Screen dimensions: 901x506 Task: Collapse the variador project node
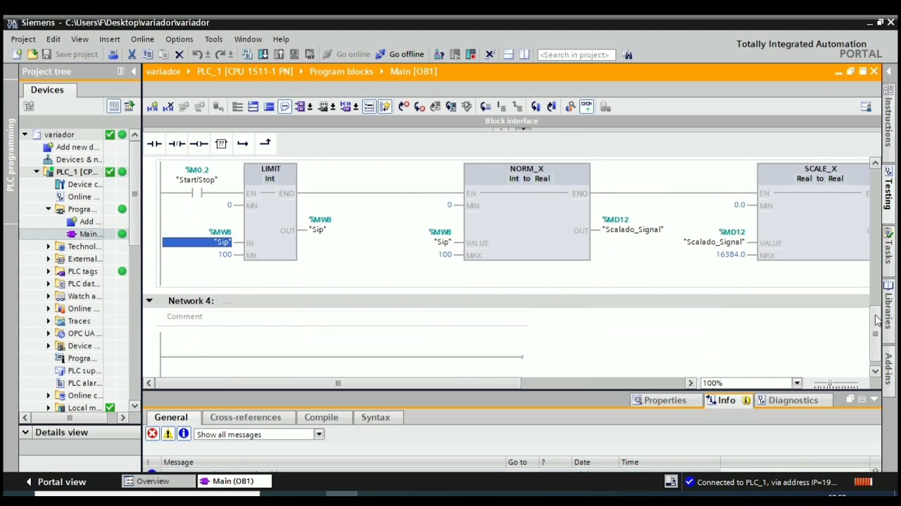(x=25, y=135)
